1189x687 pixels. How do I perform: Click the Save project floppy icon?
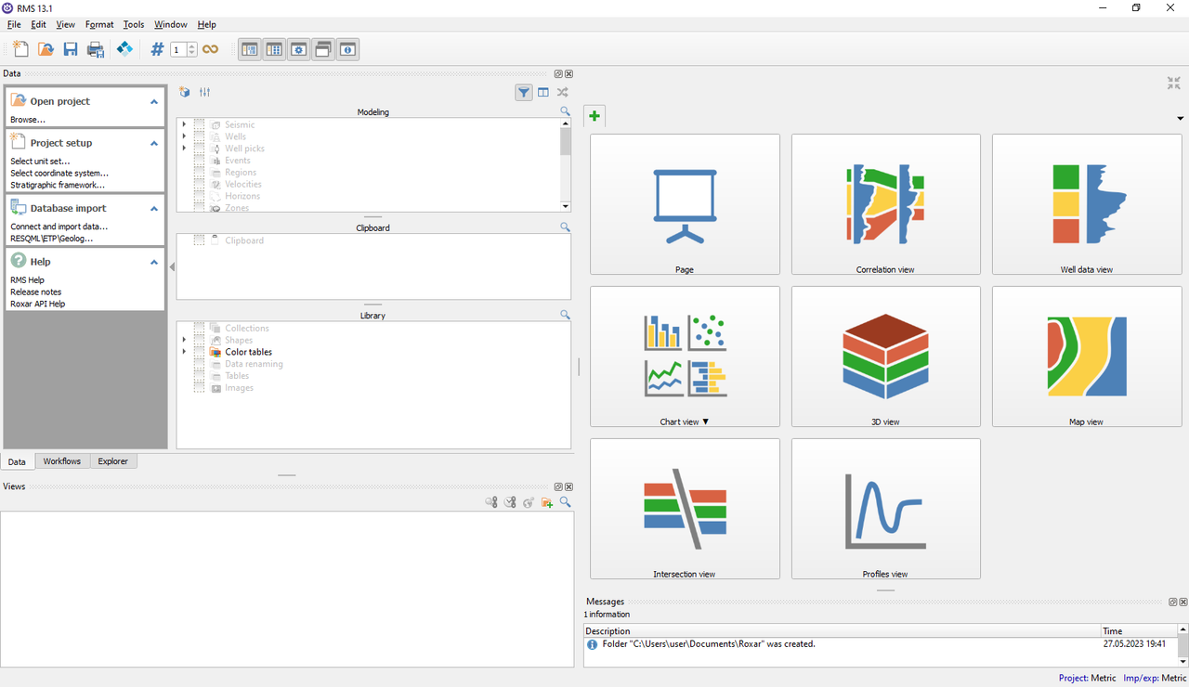(71, 49)
